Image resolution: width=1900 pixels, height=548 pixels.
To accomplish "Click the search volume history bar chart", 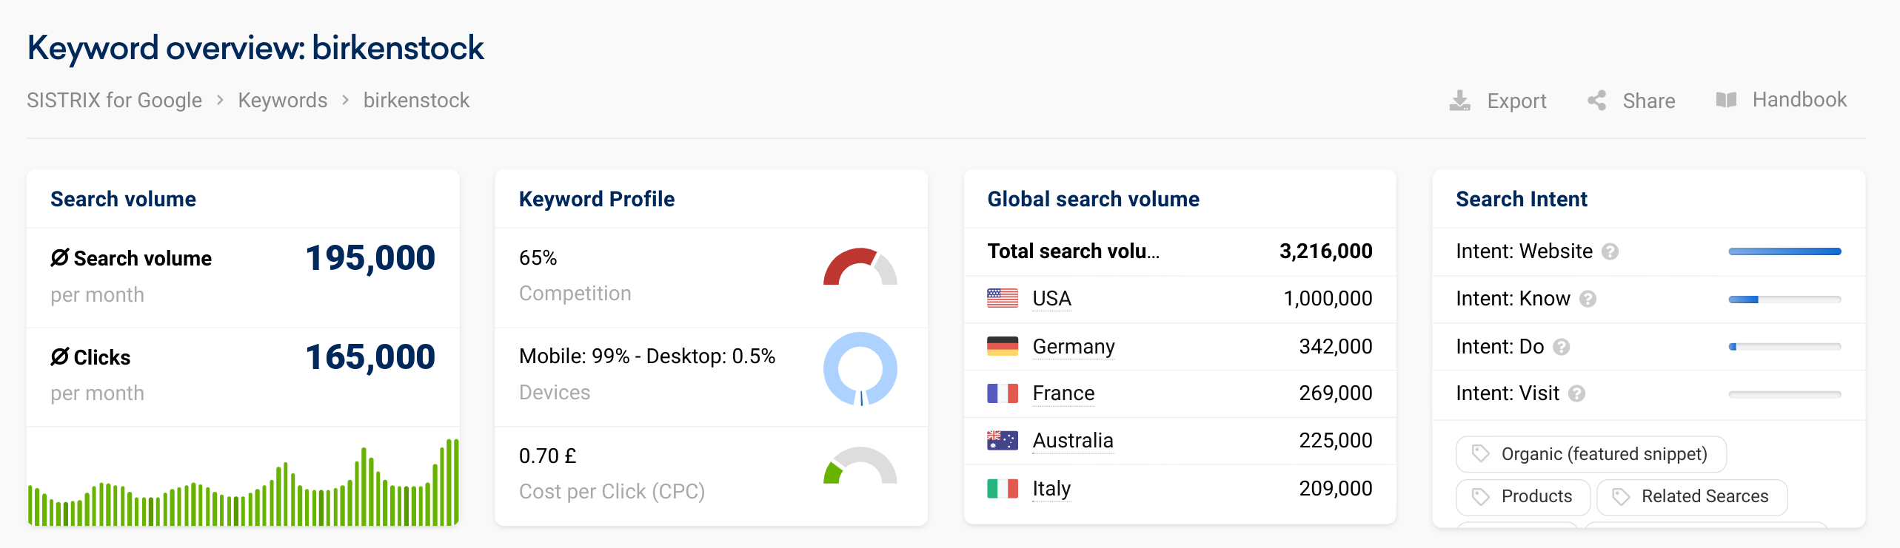I will tap(243, 481).
